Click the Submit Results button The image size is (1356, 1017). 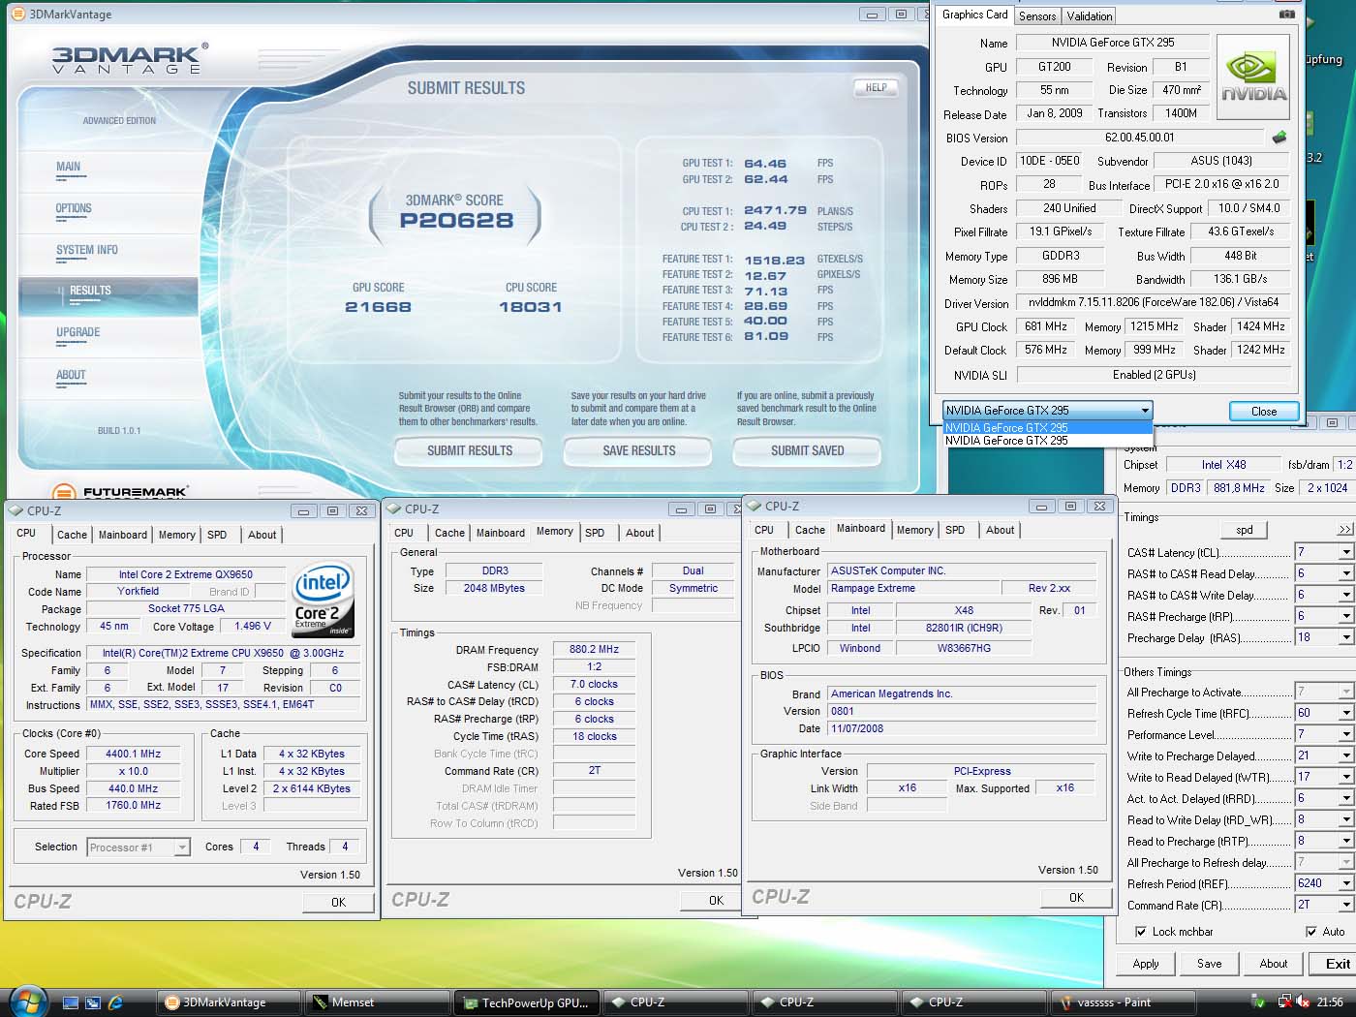pos(470,450)
